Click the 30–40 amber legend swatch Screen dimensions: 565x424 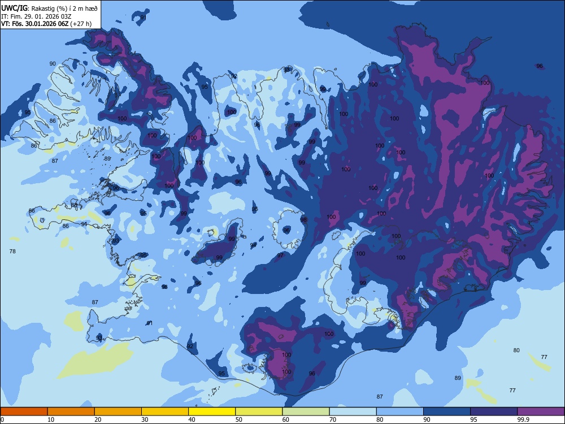165,412
